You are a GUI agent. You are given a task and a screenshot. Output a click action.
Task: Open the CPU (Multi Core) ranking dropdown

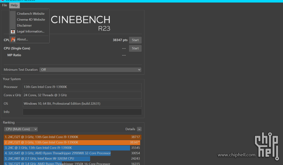tap(21, 129)
